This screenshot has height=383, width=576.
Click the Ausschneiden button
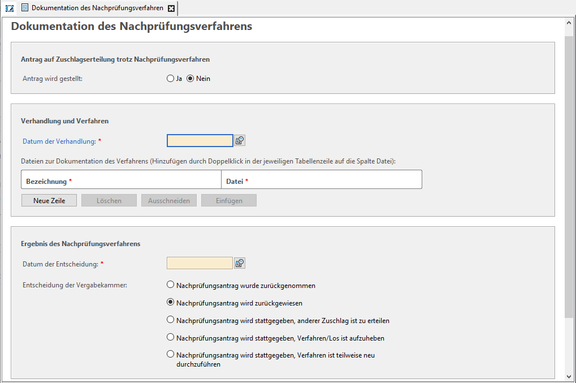pos(169,200)
